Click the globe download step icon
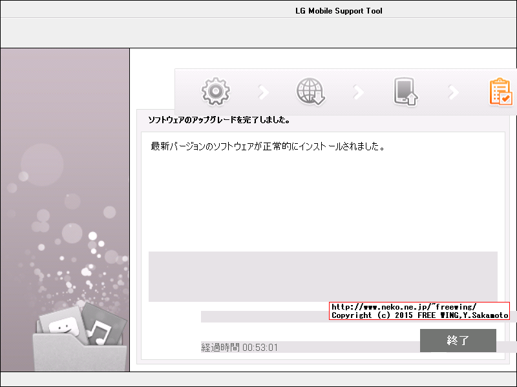Viewport: 517px width, 387px height. click(310, 92)
